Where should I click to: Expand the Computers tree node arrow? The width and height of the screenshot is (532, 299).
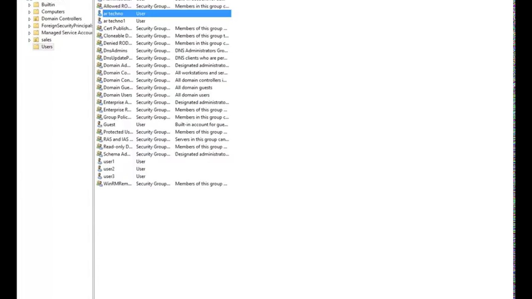click(x=30, y=12)
